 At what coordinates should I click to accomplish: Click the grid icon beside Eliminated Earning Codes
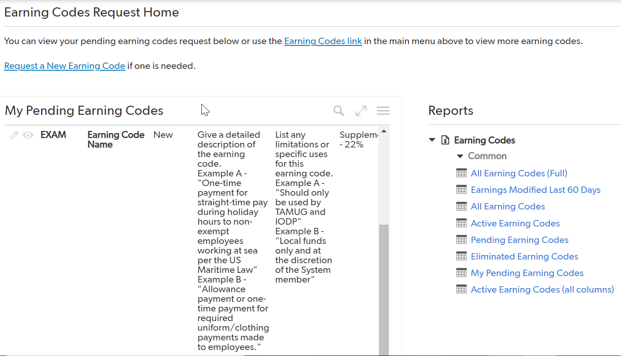click(461, 256)
